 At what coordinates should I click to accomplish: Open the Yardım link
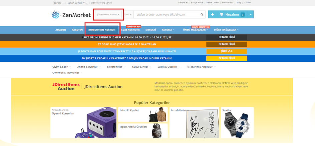248,3
